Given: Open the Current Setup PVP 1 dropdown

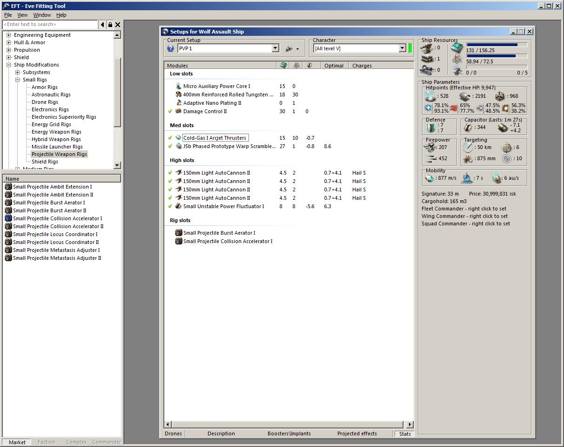Looking at the screenshot, I should [x=275, y=48].
